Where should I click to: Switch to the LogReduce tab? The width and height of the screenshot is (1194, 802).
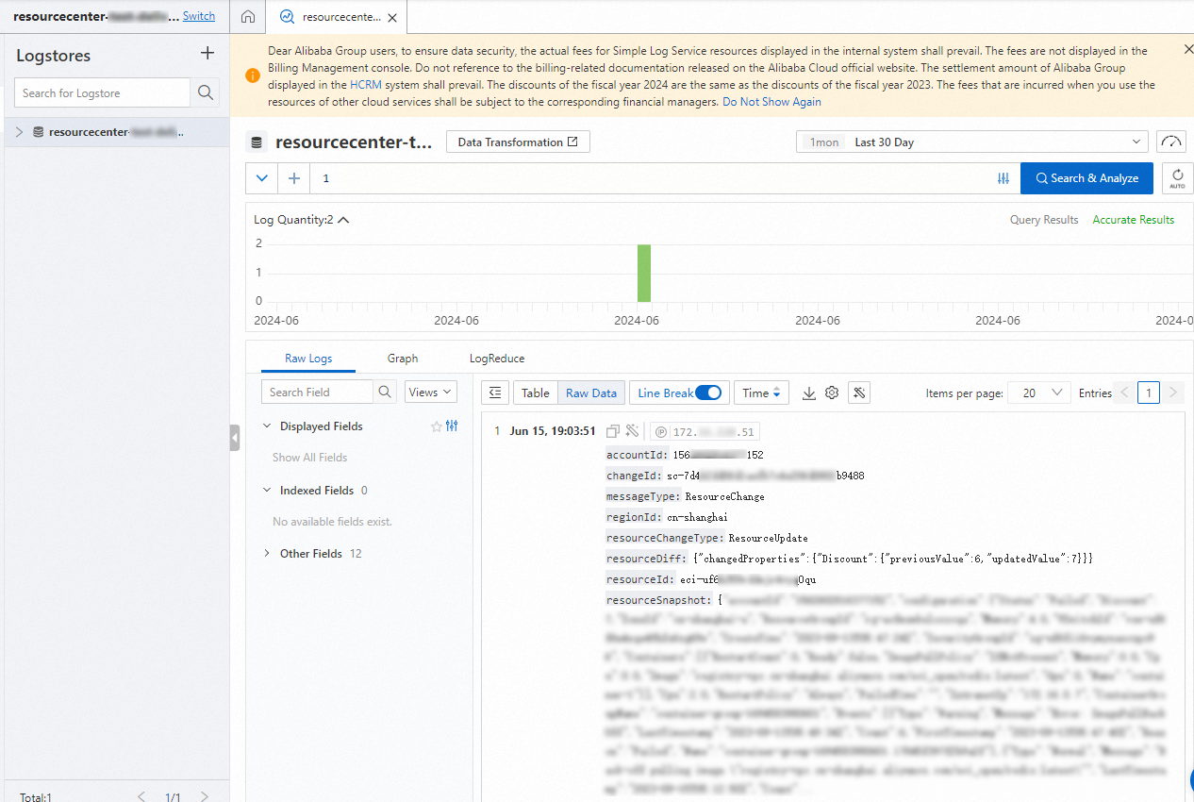[497, 359]
